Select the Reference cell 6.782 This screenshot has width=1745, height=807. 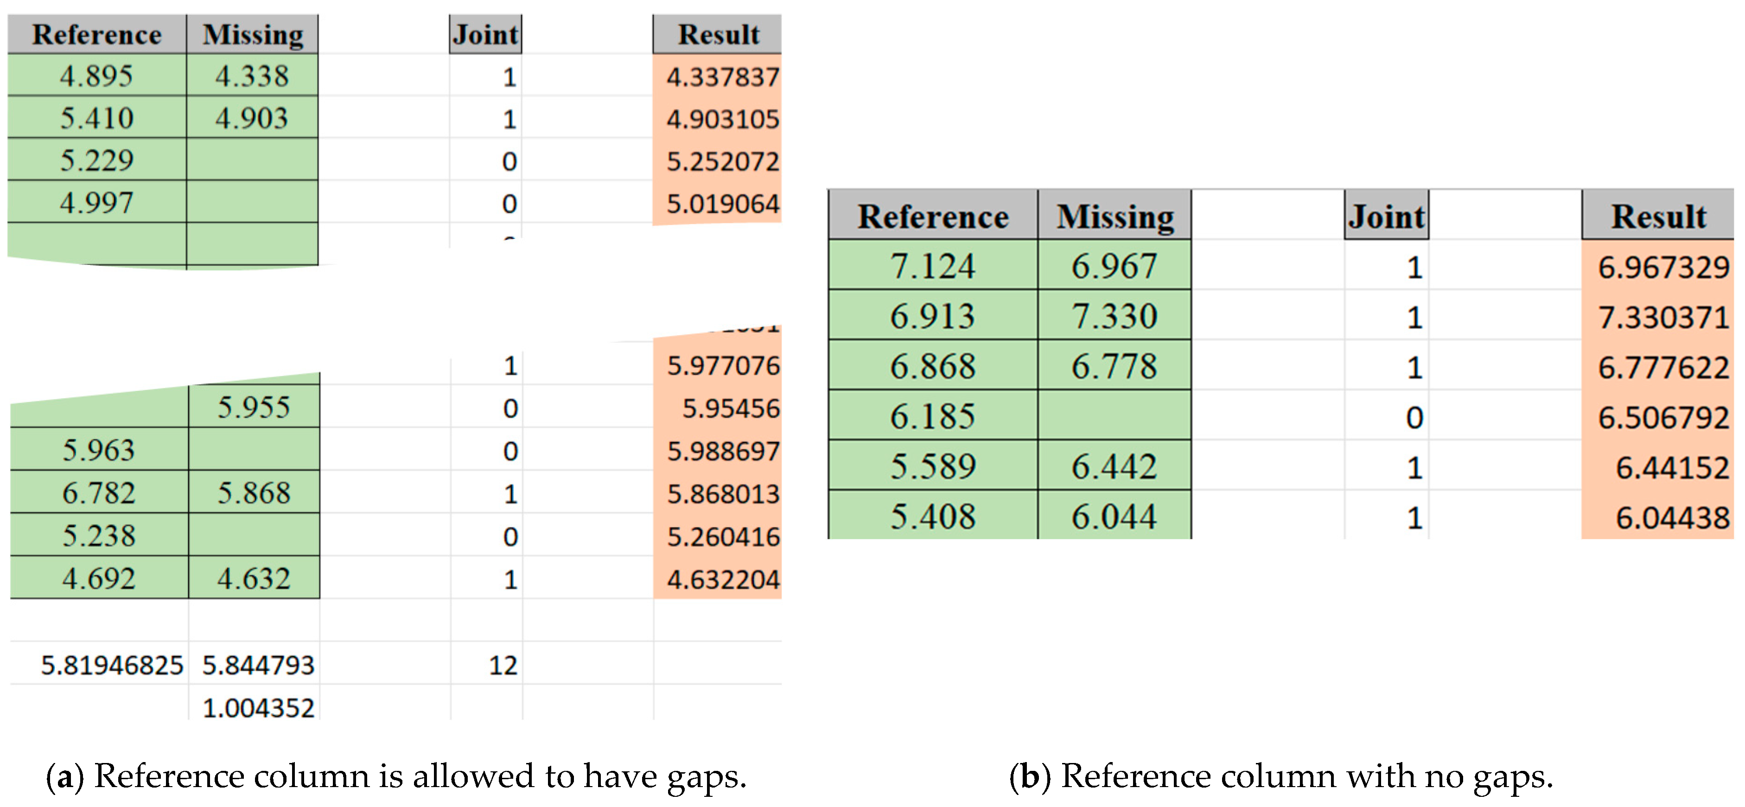[99, 492]
